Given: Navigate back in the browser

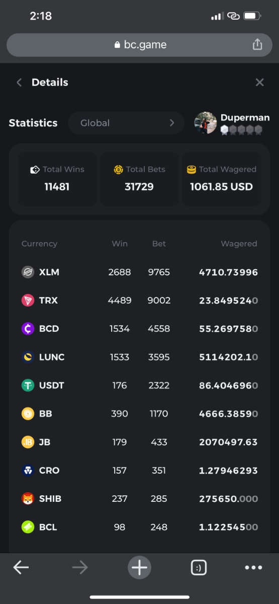Looking at the screenshot, I should point(21,568).
